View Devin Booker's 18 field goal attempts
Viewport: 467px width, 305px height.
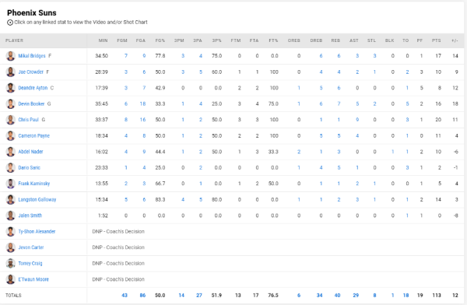click(142, 104)
